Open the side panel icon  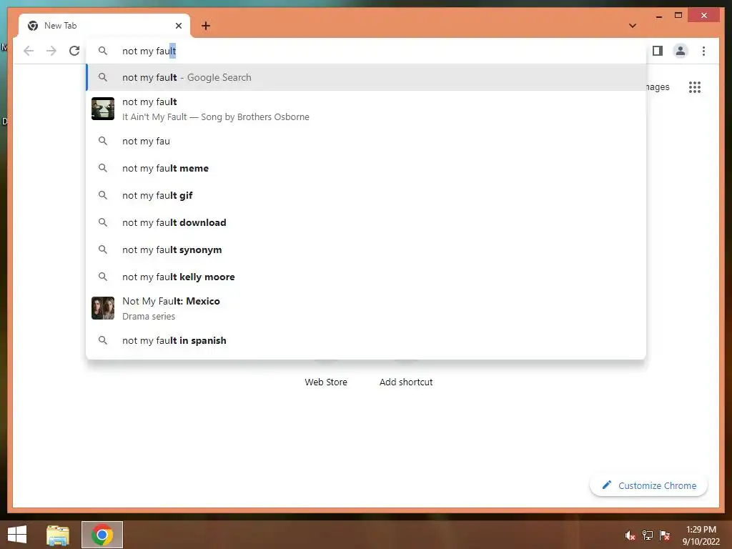658,51
